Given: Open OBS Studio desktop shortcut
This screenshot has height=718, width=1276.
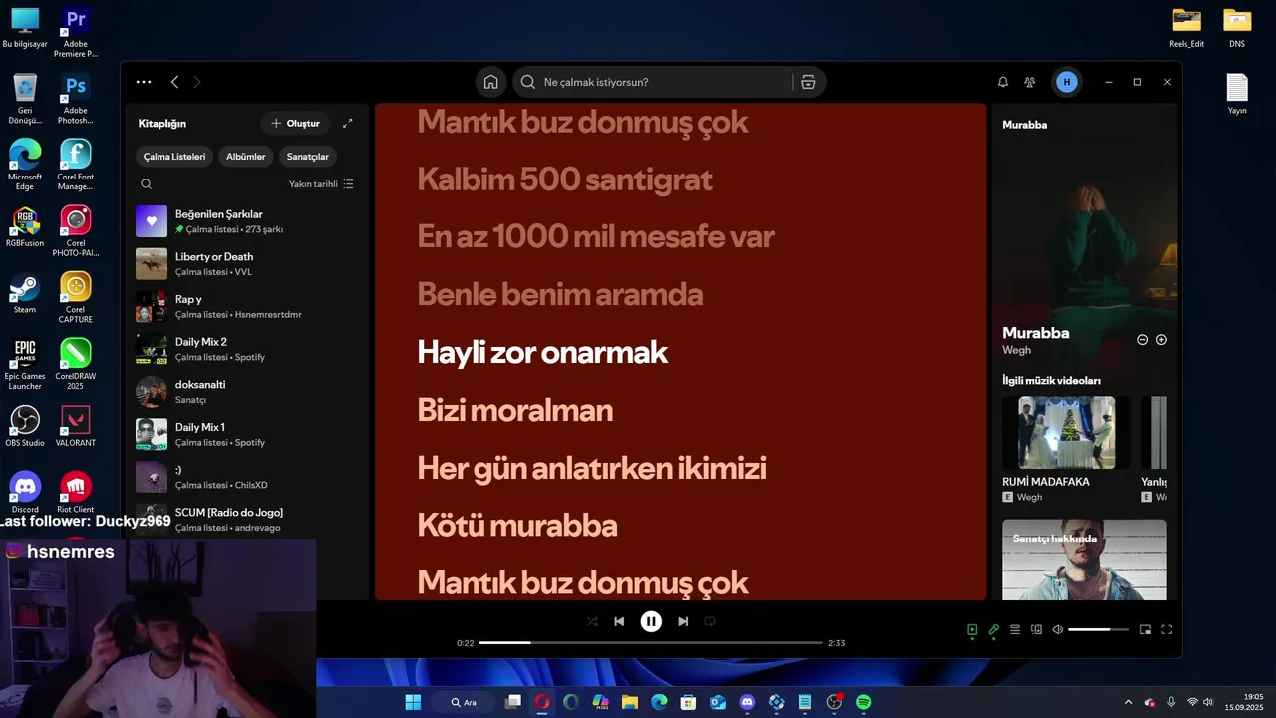Looking at the screenshot, I should coord(25,426).
